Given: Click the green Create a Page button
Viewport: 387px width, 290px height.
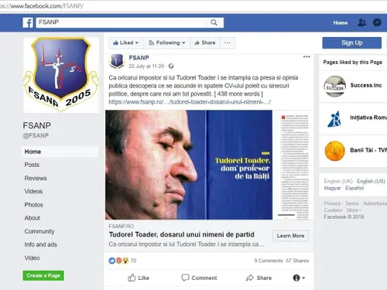Looking at the screenshot, I should pos(43,275).
